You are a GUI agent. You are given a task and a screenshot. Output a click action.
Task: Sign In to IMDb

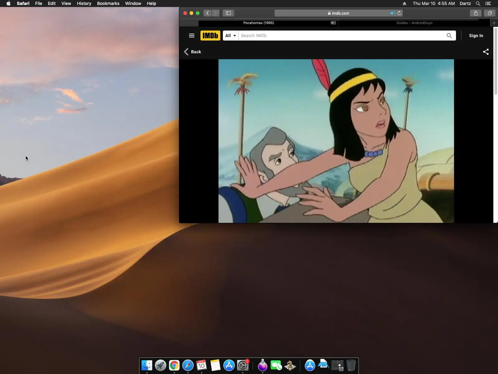[476, 36]
